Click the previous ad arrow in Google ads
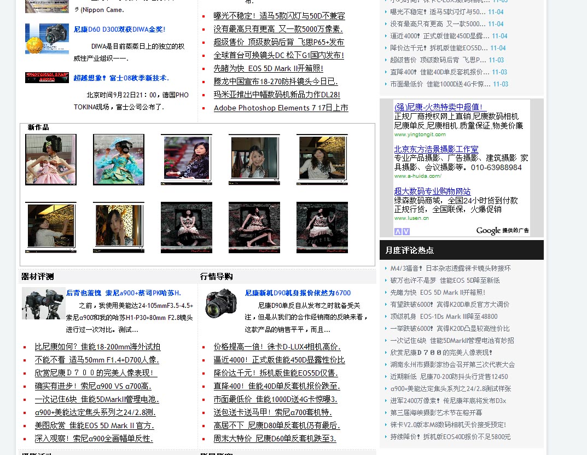587x455 pixels. [x=398, y=232]
